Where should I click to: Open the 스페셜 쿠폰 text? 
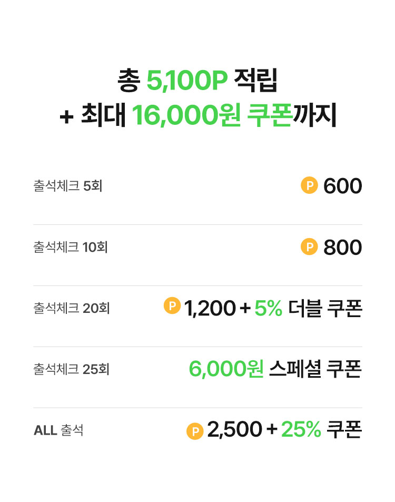click(315, 369)
